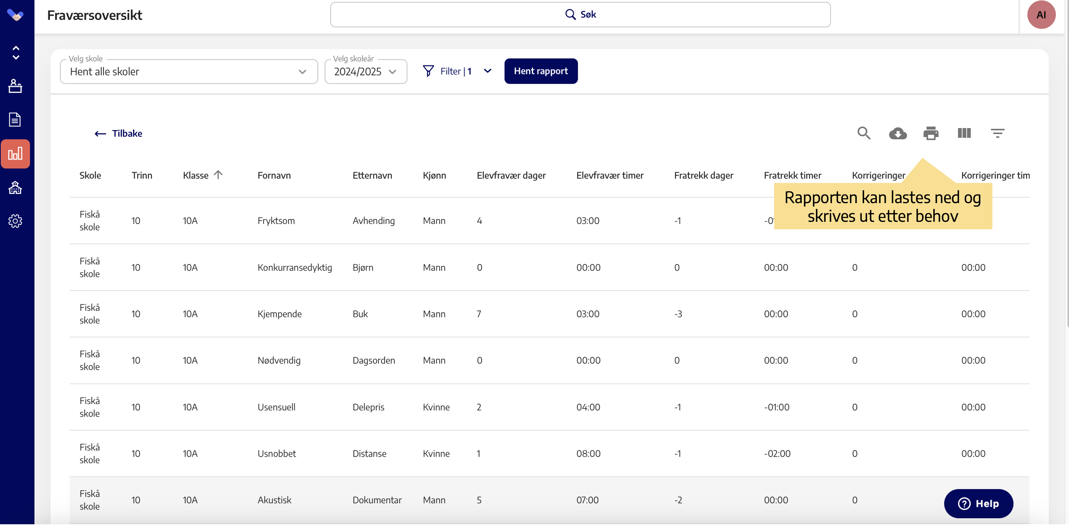Image resolution: width=1069 pixels, height=525 pixels.
Task: Expand the sidebar up-down chevron toggle
Action: tap(16, 53)
